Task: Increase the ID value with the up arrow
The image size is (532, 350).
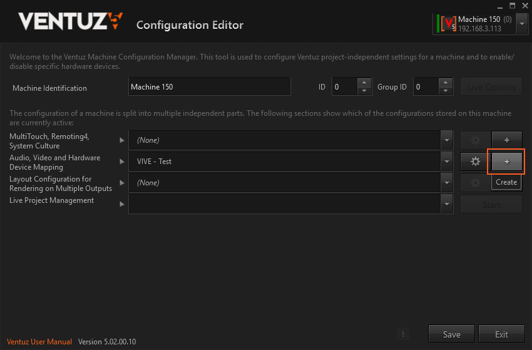Action: coord(364,83)
